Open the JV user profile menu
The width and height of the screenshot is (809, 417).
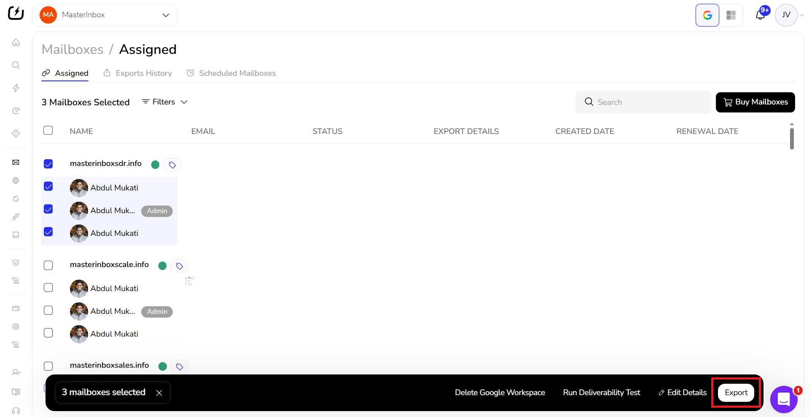click(x=786, y=15)
